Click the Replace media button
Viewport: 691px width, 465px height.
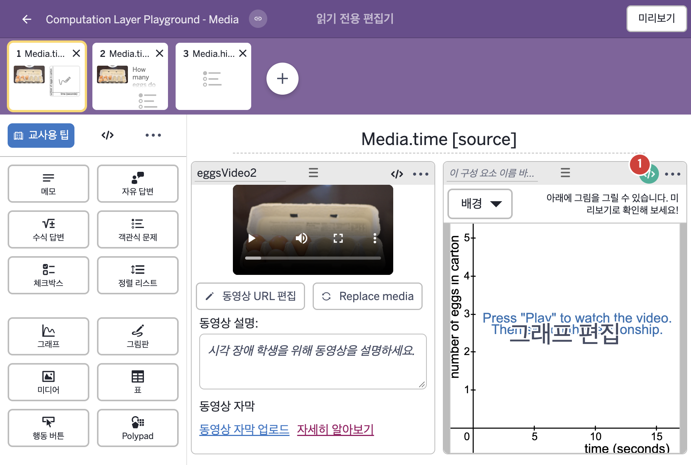tap(368, 296)
